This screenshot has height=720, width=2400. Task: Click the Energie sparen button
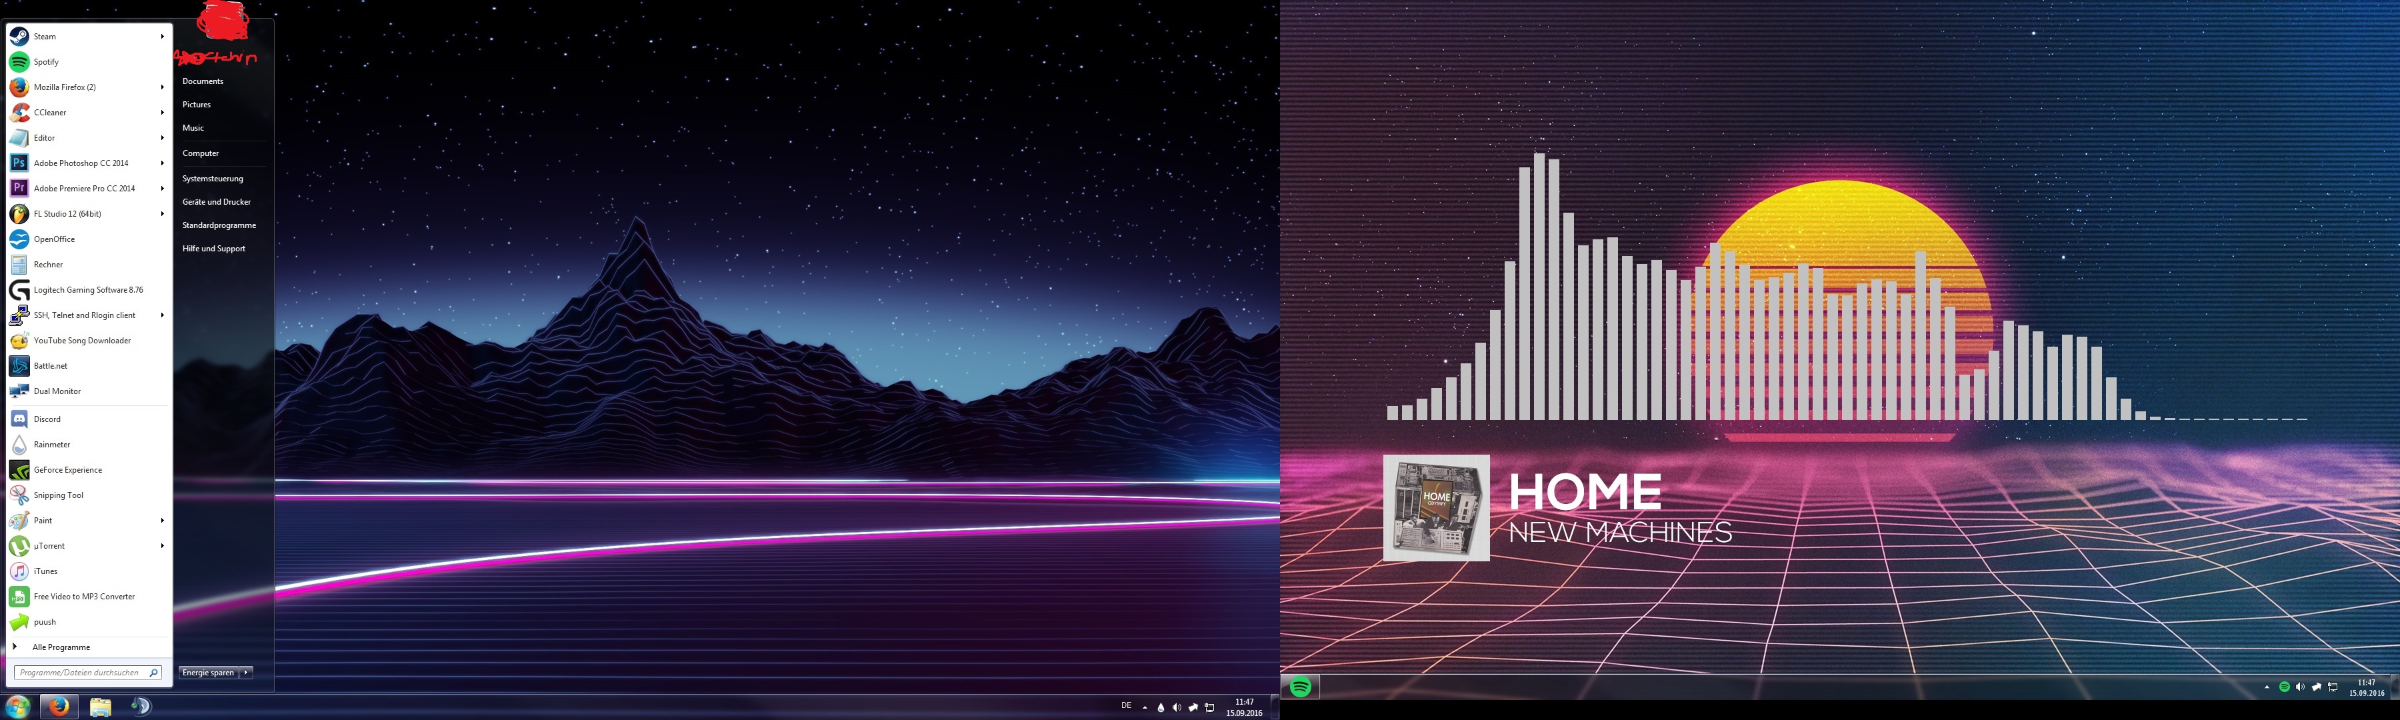tap(209, 673)
